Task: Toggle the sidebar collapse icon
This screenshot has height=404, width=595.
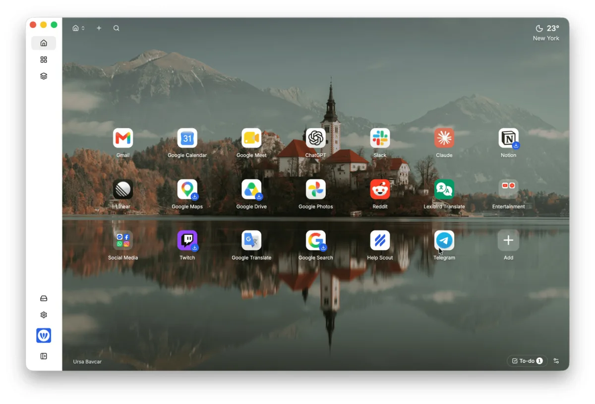Action: click(x=44, y=356)
